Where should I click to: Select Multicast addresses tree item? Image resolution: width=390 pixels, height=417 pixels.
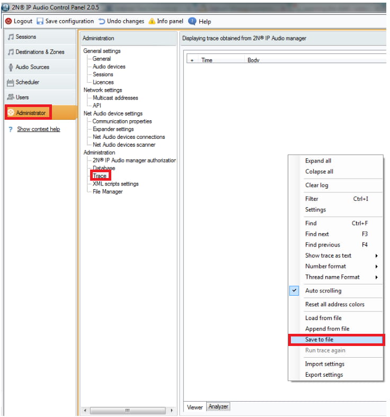(116, 97)
